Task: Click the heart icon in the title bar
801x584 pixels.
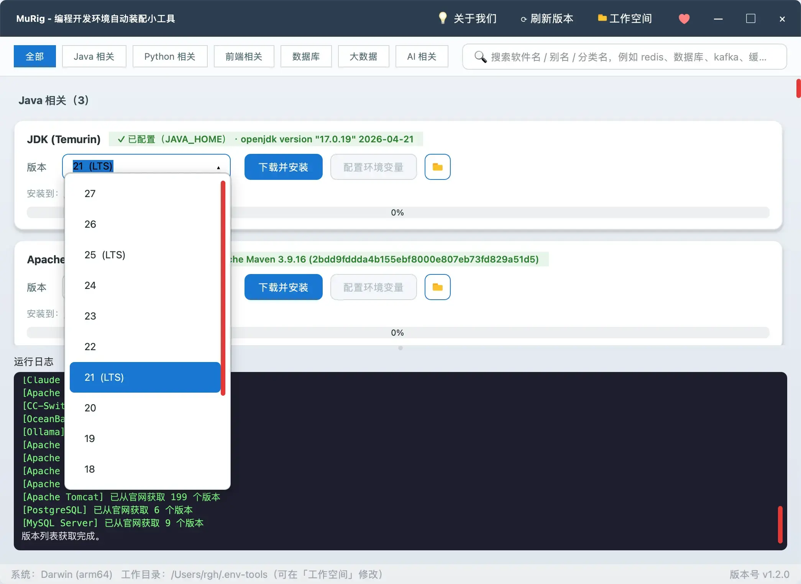Action: [x=684, y=18]
